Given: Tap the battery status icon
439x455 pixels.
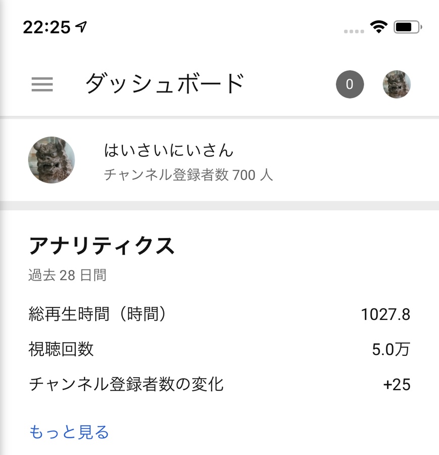Looking at the screenshot, I should click(x=408, y=27).
